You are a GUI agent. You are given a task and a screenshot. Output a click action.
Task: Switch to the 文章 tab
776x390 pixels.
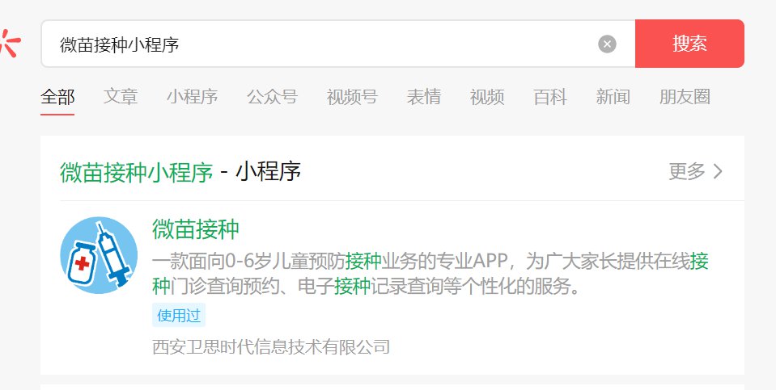click(x=121, y=97)
